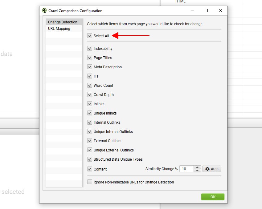Toggle the Select All checkbox
262x209 pixels.
click(90, 36)
